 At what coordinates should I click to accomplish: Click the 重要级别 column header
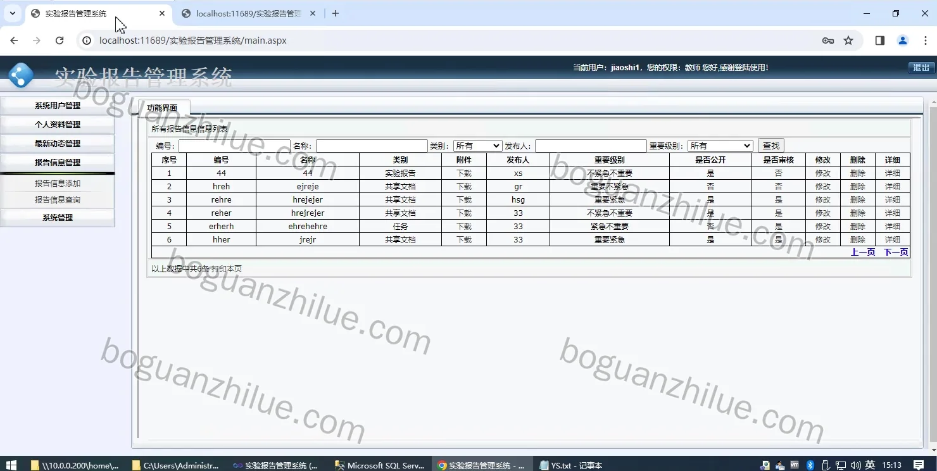pyautogui.click(x=610, y=160)
